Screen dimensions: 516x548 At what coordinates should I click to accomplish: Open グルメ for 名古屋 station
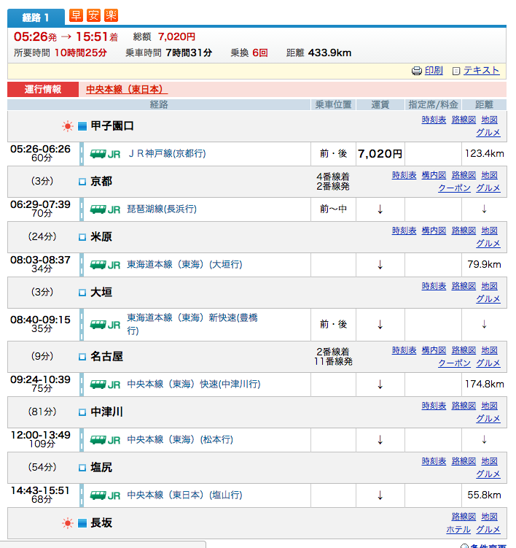click(488, 363)
